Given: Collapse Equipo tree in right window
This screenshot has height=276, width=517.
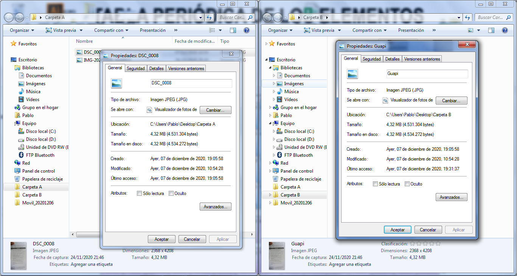Looking at the screenshot, I should 271,123.
